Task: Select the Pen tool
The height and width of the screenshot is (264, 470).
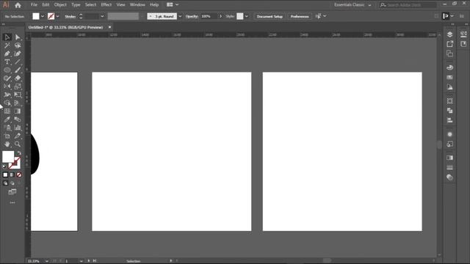Action: tap(7, 54)
